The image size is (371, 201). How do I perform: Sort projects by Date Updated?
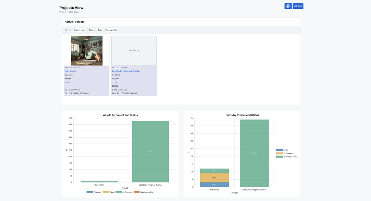[x=111, y=30]
